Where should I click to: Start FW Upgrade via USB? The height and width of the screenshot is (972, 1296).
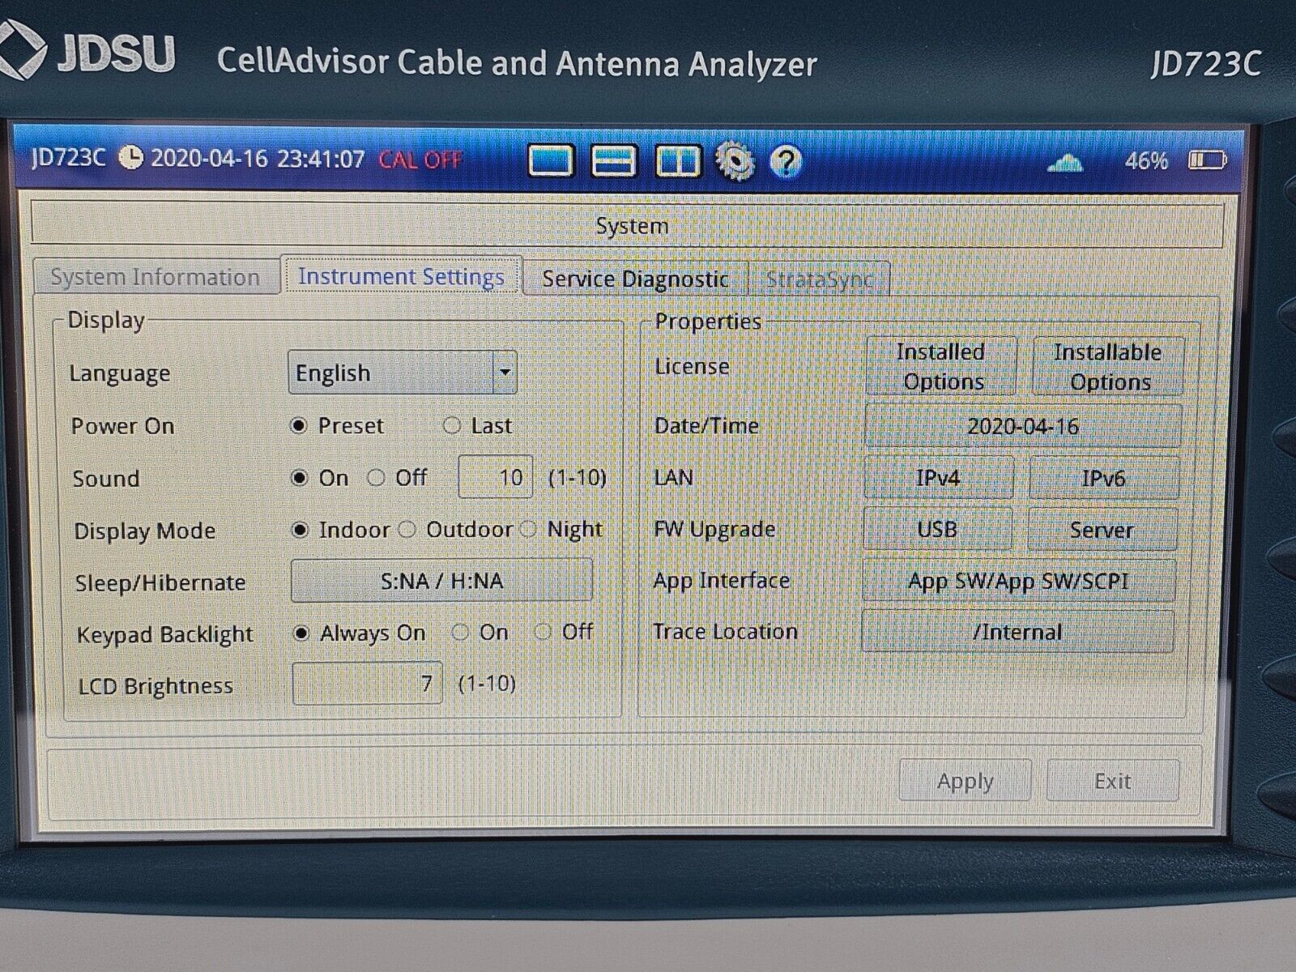point(938,529)
